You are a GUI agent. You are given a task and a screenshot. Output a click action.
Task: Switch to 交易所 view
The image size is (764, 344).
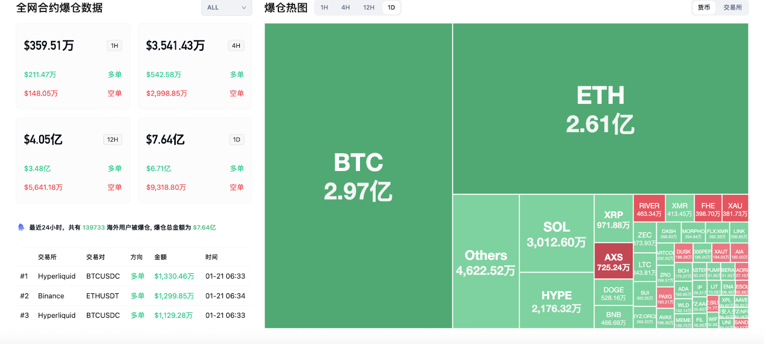coord(732,8)
